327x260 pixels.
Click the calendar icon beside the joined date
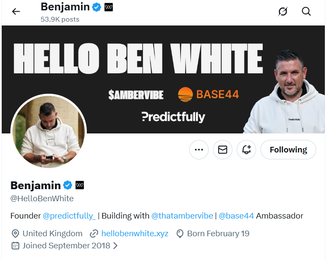click(x=15, y=246)
